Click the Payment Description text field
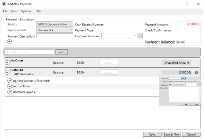The height and width of the screenshot is (139, 204). tap(54, 36)
